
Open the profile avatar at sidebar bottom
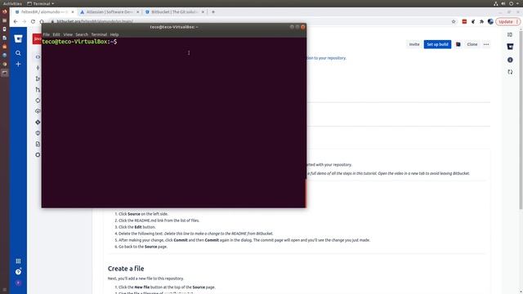(x=18, y=283)
